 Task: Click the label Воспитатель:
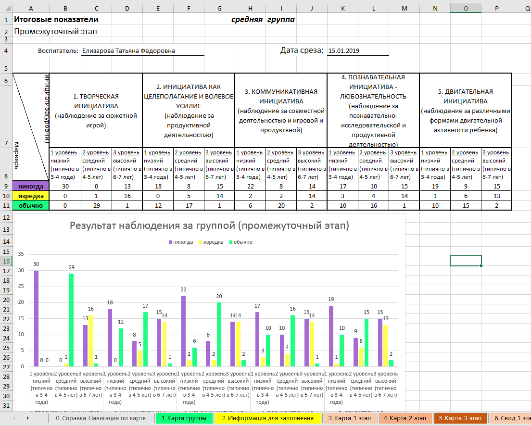click(58, 51)
